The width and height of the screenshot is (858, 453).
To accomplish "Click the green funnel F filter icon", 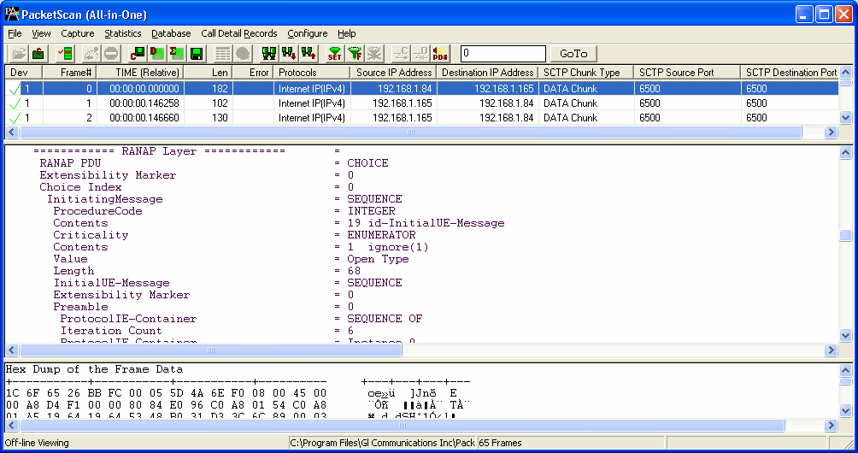I will (x=355, y=53).
